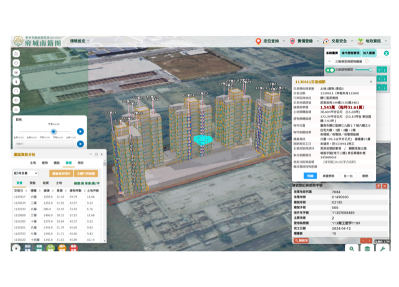Open the 定位查詢 menu
Image resolution: width=399 pixels, height=287 pixels.
point(271,41)
